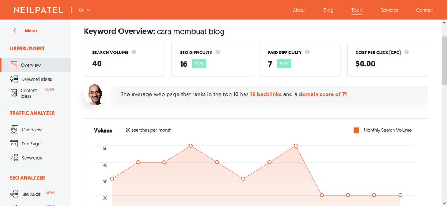447x206 pixels.
Task: Click the Search Volume help icon
Action: 134,52
